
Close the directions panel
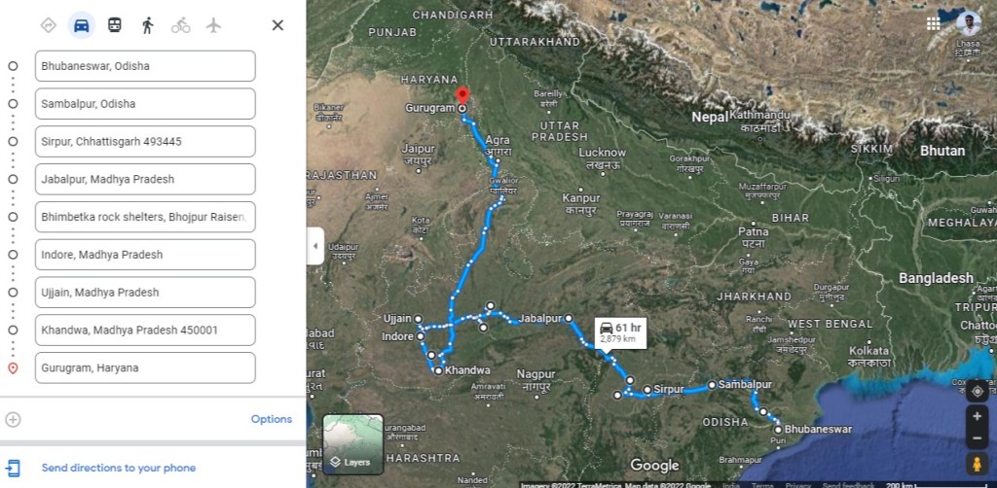pyautogui.click(x=277, y=25)
